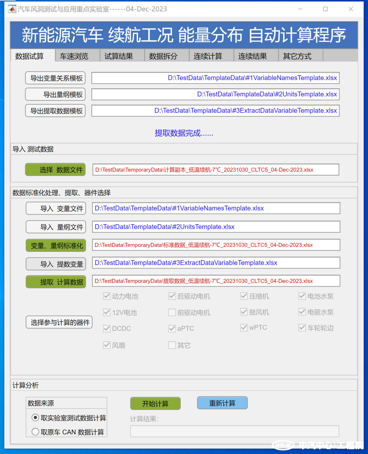
Task: Select the 连续计算 tab
Action: coord(208,56)
